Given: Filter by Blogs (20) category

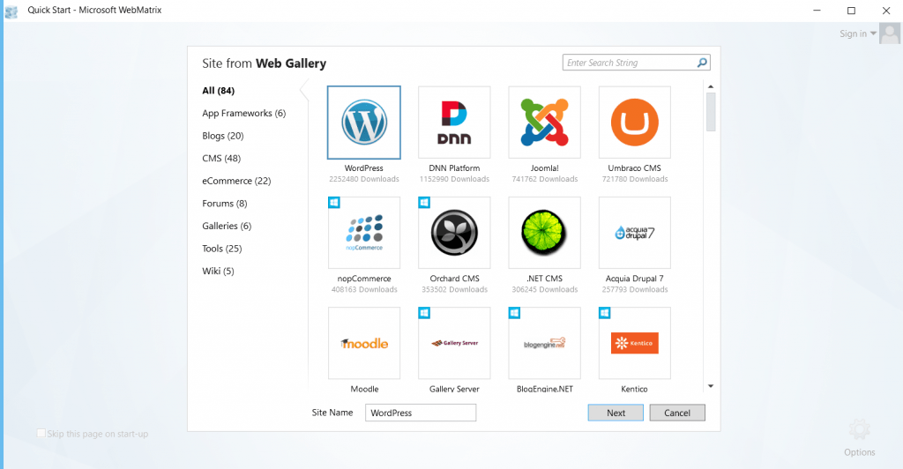Looking at the screenshot, I should [223, 136].
